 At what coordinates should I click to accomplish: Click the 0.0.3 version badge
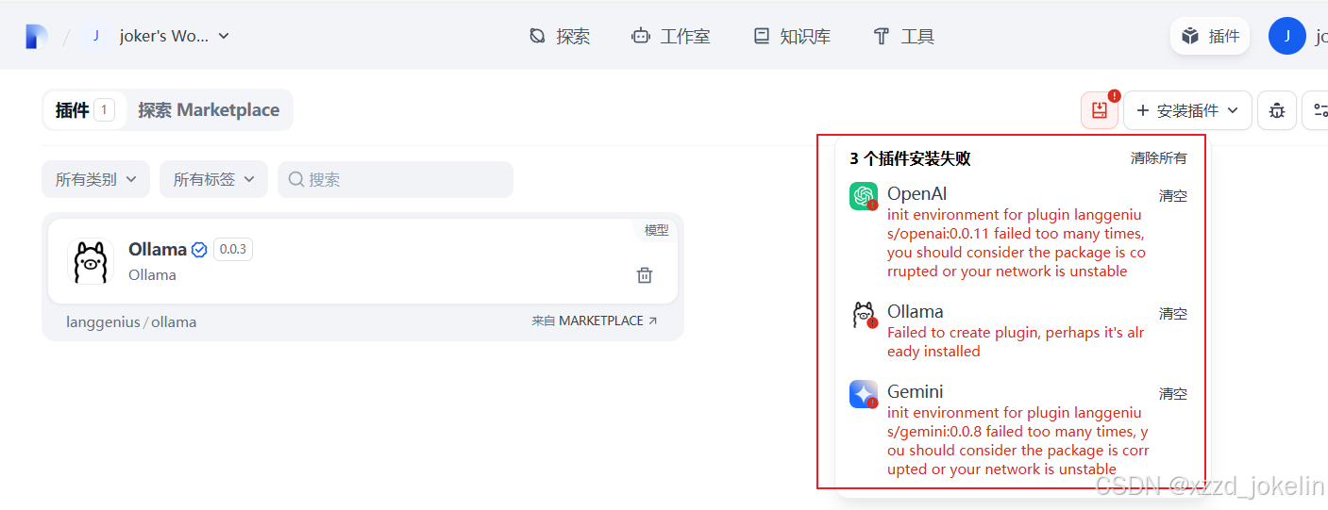233,250
